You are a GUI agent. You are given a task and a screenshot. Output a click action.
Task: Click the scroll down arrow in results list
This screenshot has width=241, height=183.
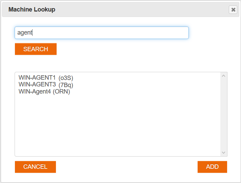(223, 152)
